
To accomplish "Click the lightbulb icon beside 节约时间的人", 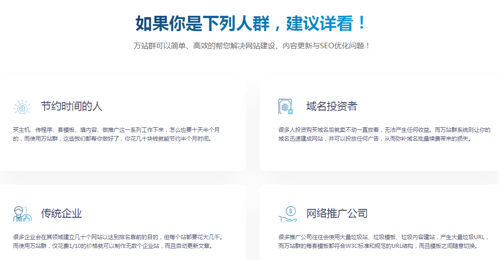I will point(22,107).
